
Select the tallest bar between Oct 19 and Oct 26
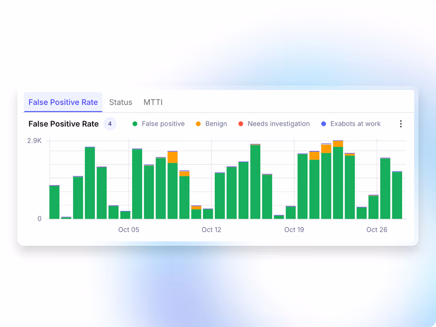[338, 179]
